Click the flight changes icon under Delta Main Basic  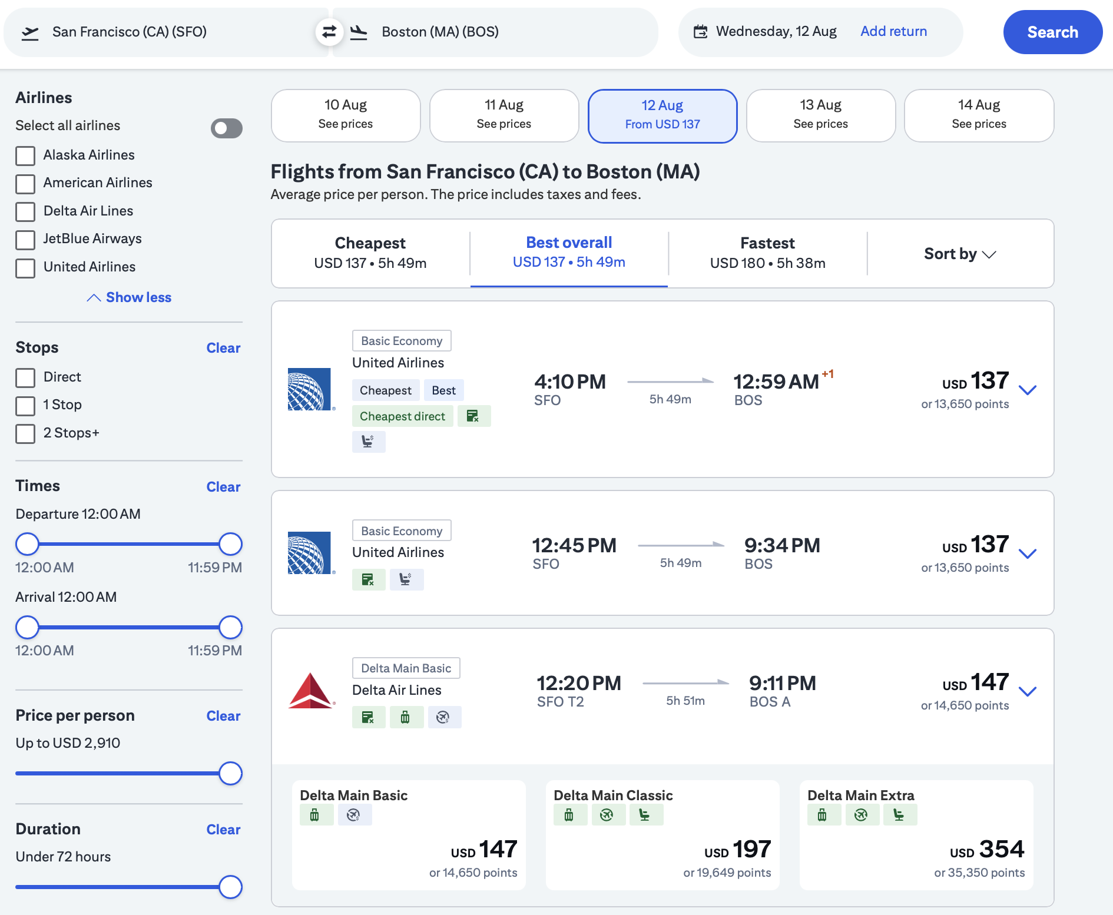tap(355, 814)
